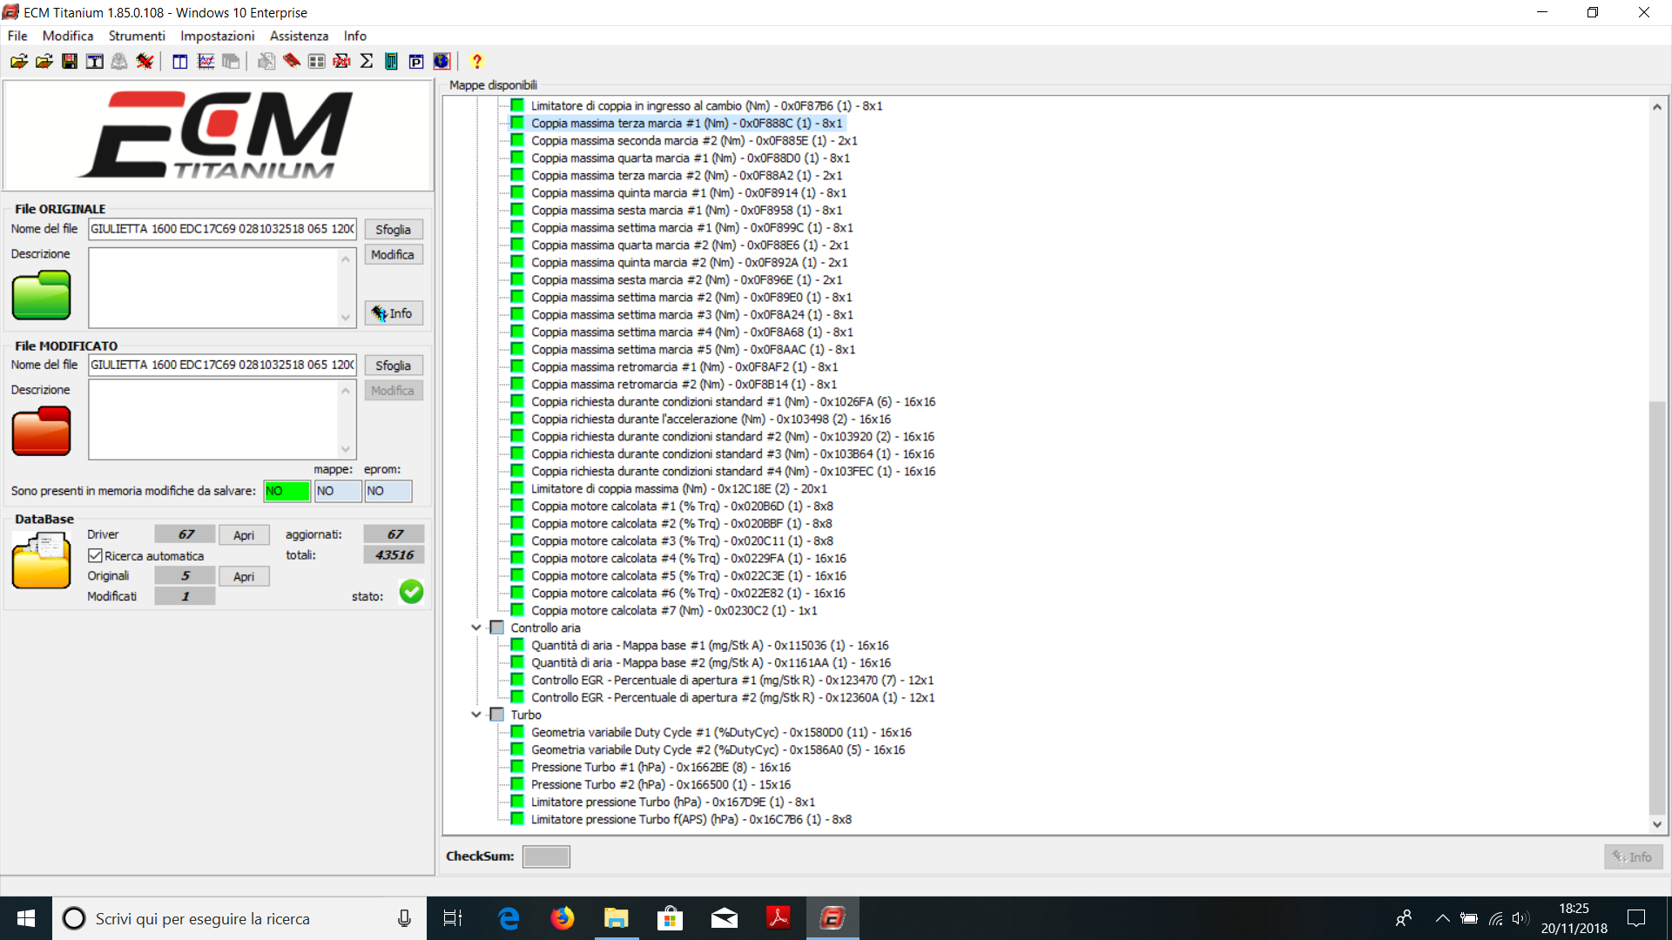
Task: Toggle green box for Coppia motore calcolata #7
Action: [x=517, y=610]
